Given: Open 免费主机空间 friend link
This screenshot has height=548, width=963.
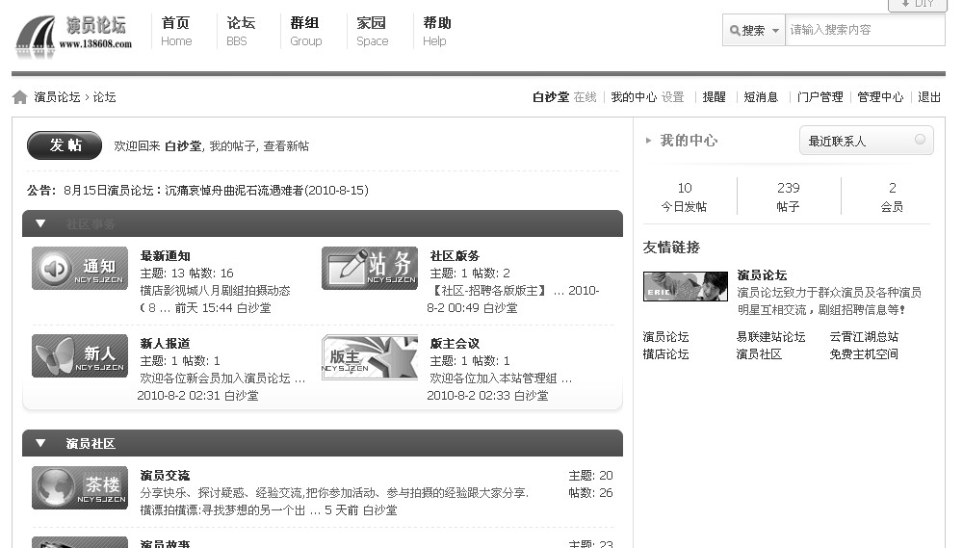Looking at the screenshot, I should click(864, 353).
